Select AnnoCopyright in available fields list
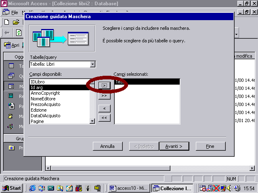The height and width of the screenshot is (193, 258). pos(60,93)
